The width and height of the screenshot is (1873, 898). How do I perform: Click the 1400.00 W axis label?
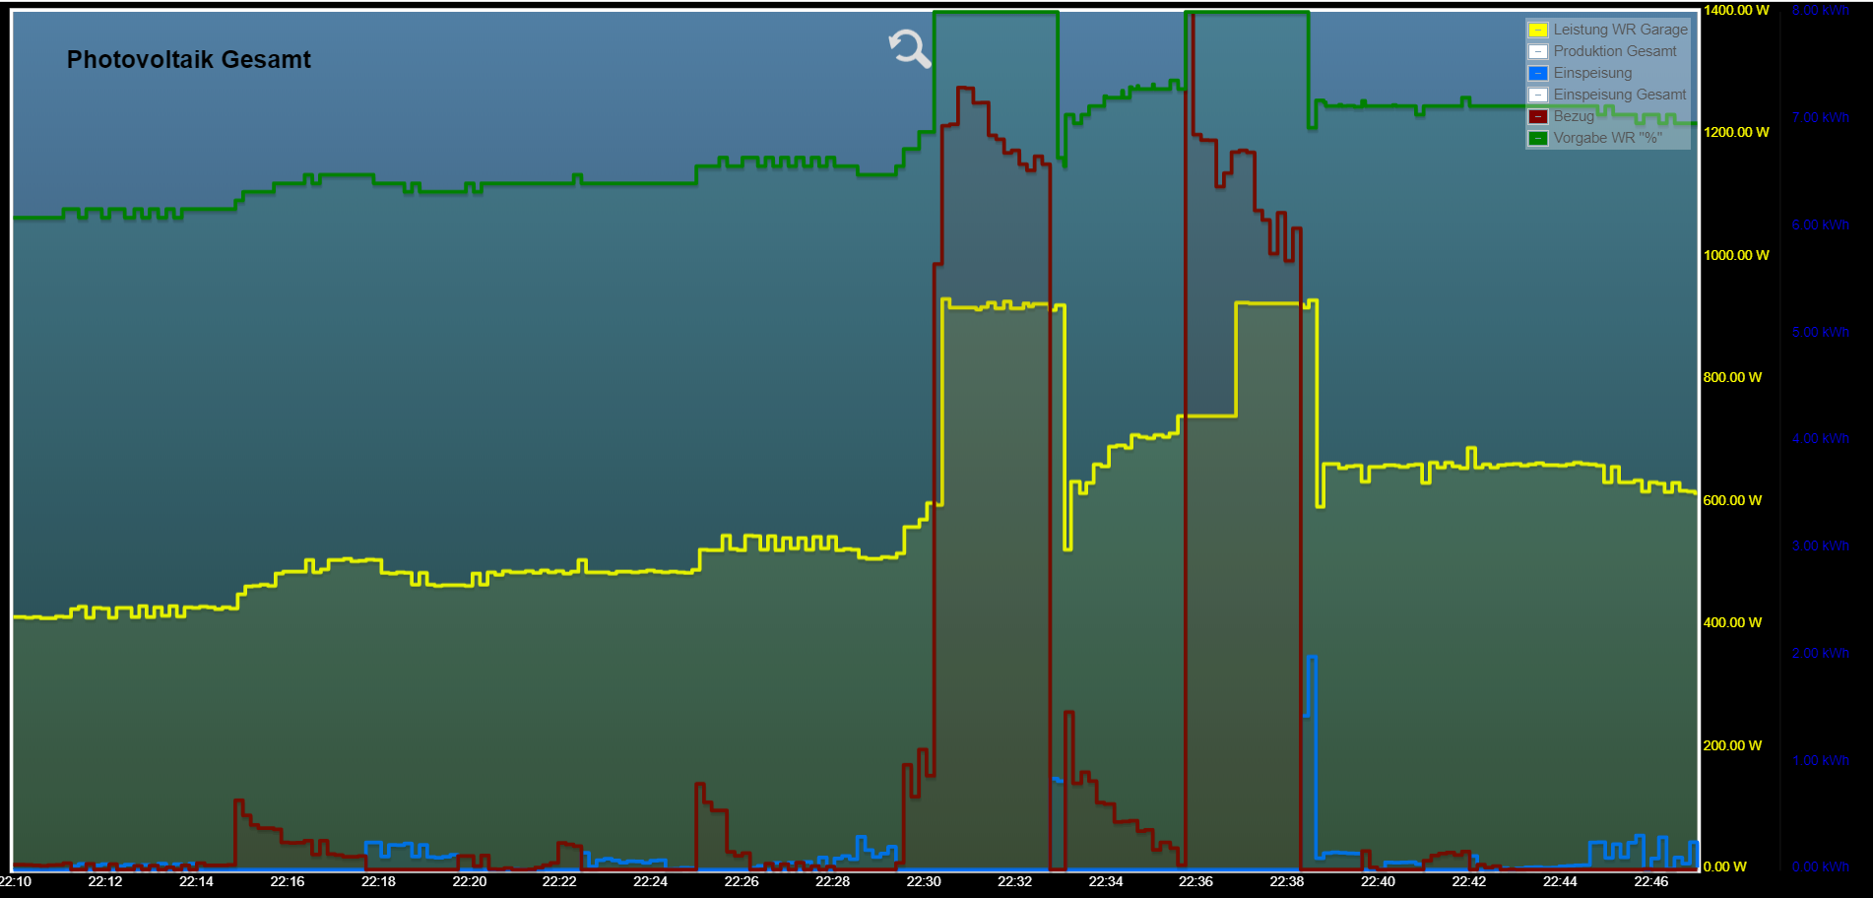(x=1736, y=10)
